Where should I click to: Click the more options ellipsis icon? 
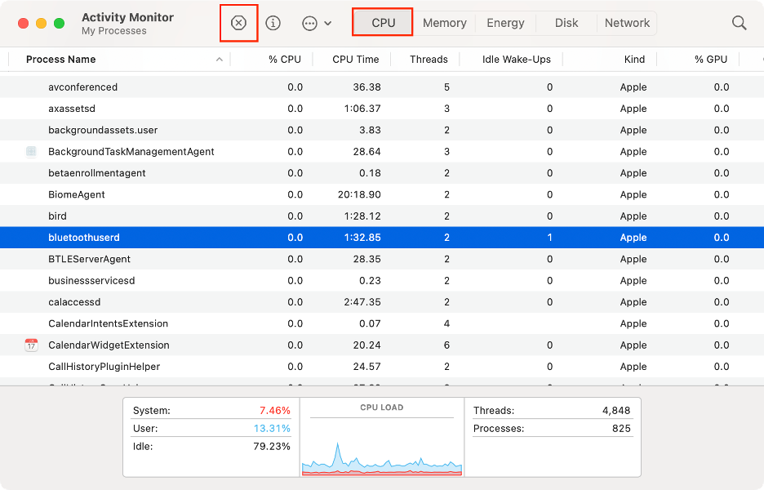click(x=309, y=23)
